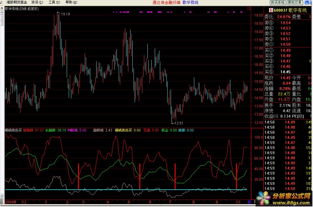Click month 5 on the time axis
Image resolution: width=313 pixels, height=207 pixels.
point(129,202)
